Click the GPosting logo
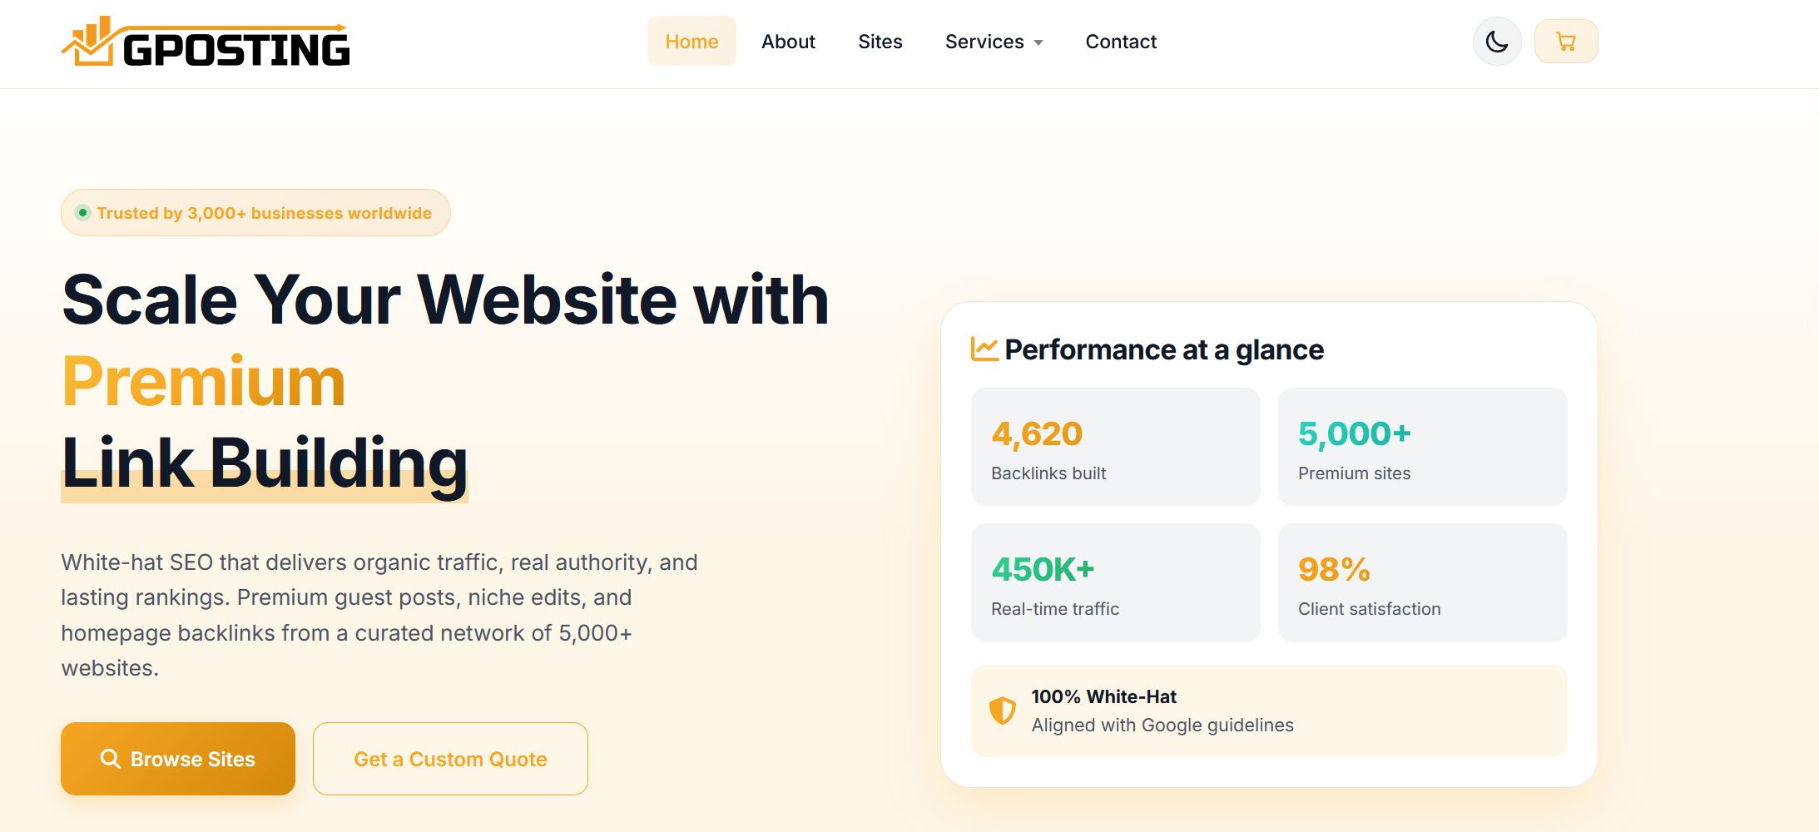The height and width of the screenshot is (832, 1819). pyautogui.click(x=206, y=42)
